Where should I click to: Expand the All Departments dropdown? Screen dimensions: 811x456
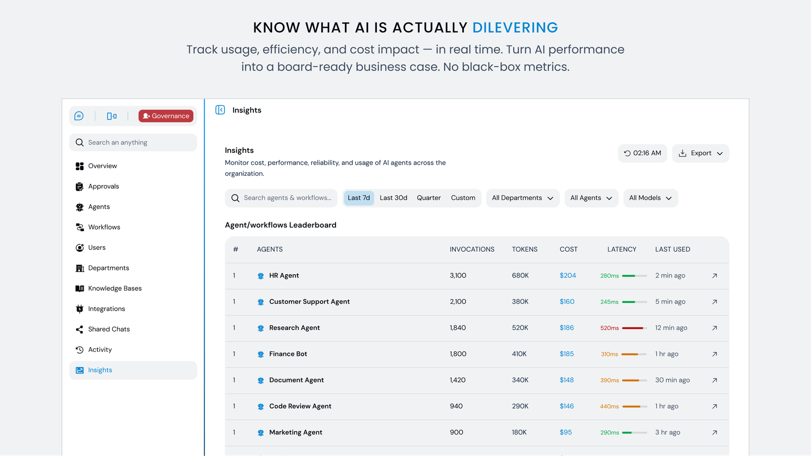click(x=523, y=198)
